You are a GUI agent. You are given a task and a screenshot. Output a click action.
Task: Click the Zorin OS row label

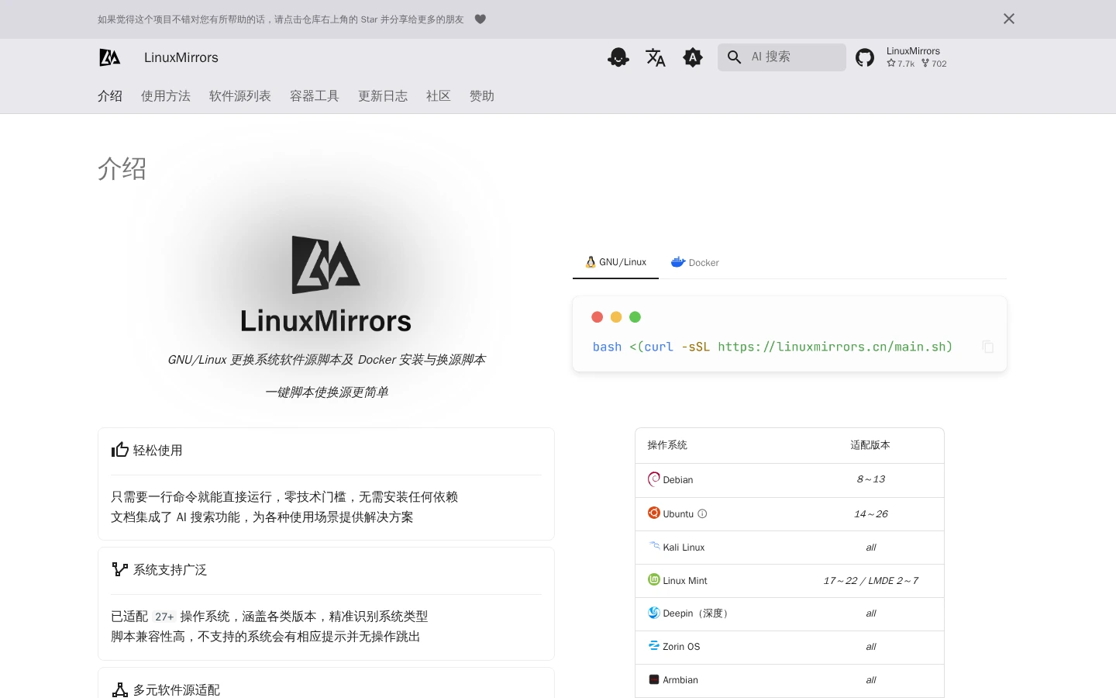pos(681,646)
